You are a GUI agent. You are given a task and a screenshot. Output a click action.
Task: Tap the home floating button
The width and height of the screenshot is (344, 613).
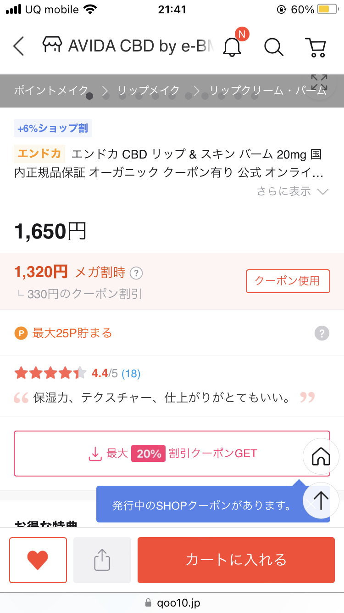[x=321, y=456]
